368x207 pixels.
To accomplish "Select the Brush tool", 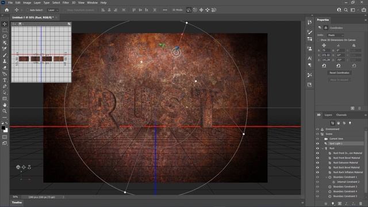I will [5, 55].
